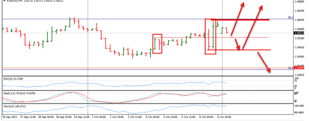Screen dimensions: 309x121
Task: Click the triangle arrow beside EURUSD,H4 title
Action: click(4, 1)
